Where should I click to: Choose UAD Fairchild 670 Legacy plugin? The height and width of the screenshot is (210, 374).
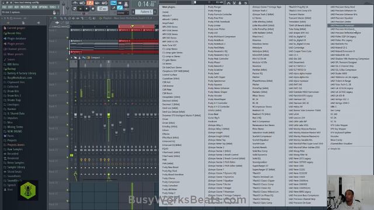300,96
